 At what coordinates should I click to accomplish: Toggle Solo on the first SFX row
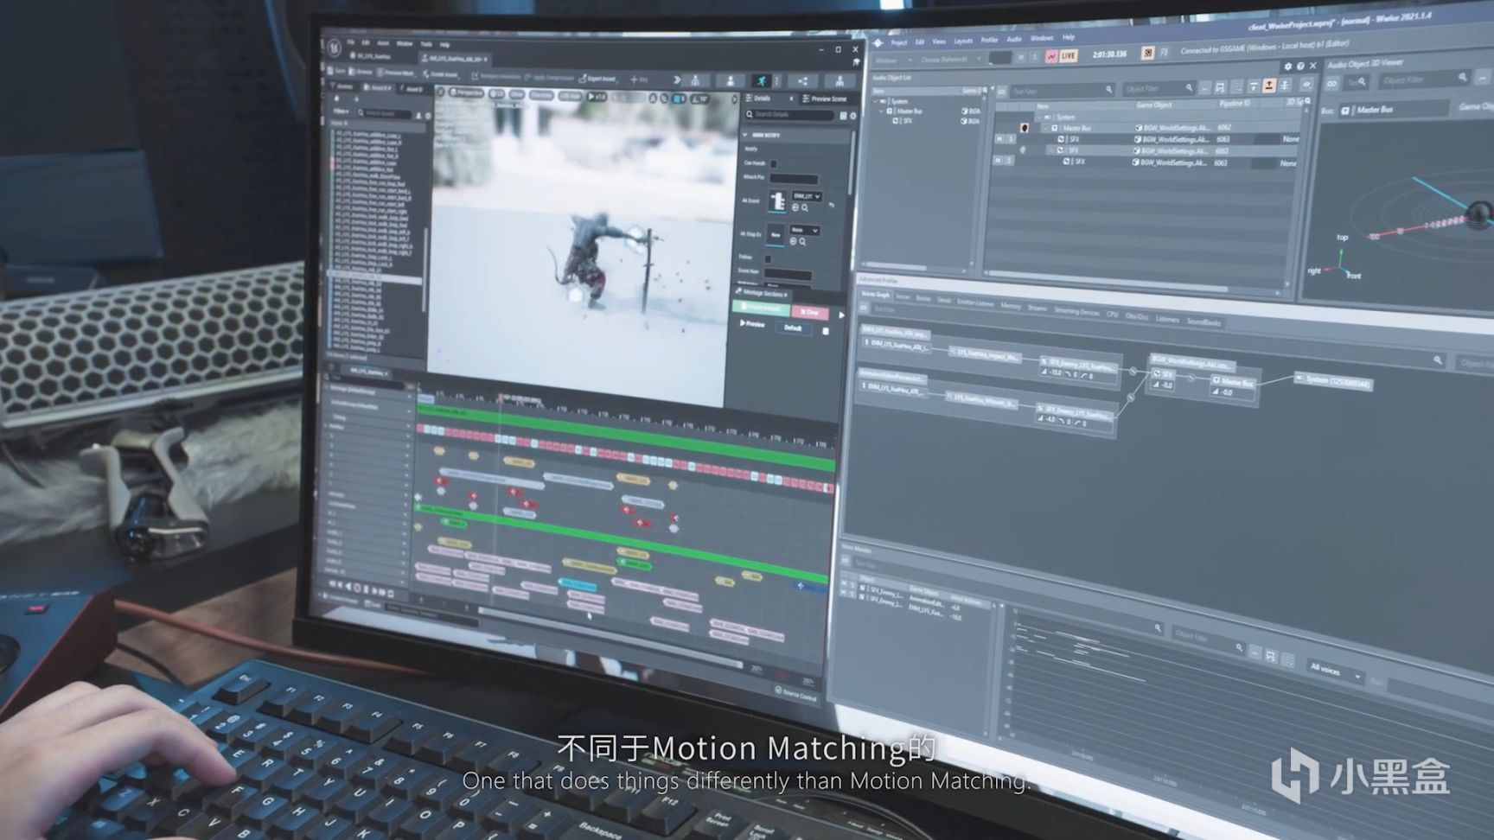[x=1010, y=138]
